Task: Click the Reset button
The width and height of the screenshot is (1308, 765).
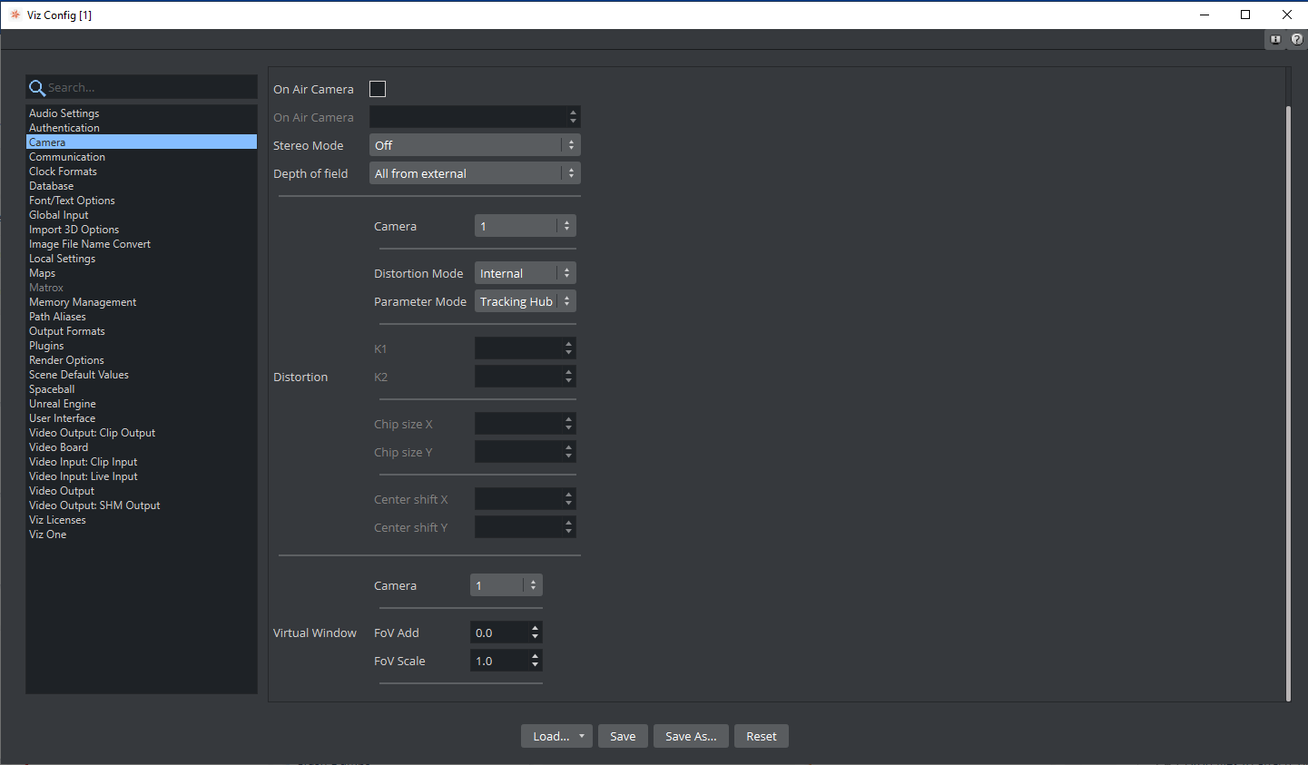Action: [761, 736]
